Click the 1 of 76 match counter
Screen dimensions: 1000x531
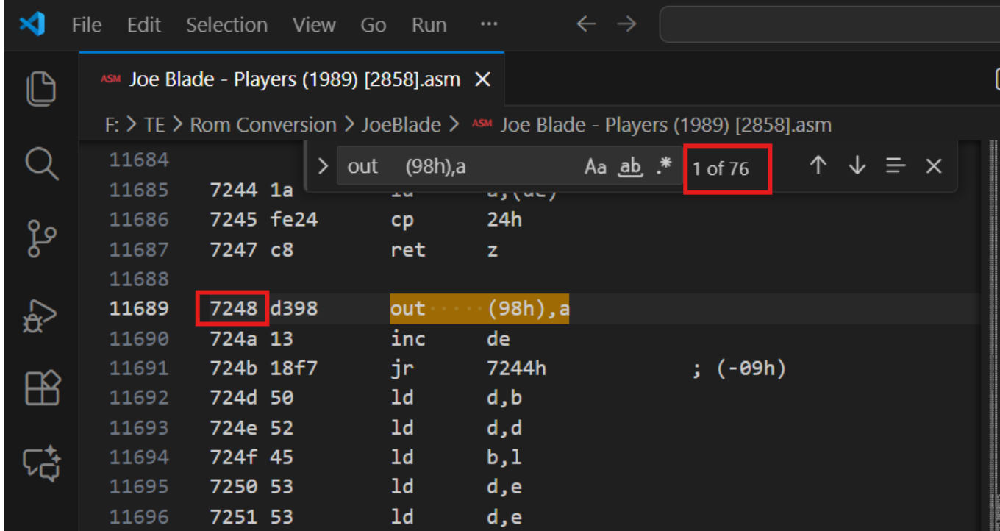[720, 168]
